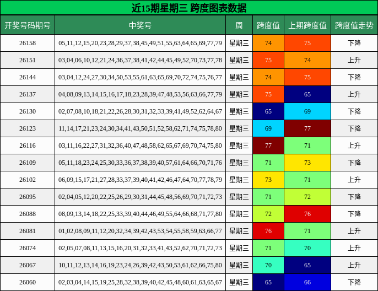Click red span value 76 in row 26081
The width and height of the screenshot is (378, 291).
point(268,231)
